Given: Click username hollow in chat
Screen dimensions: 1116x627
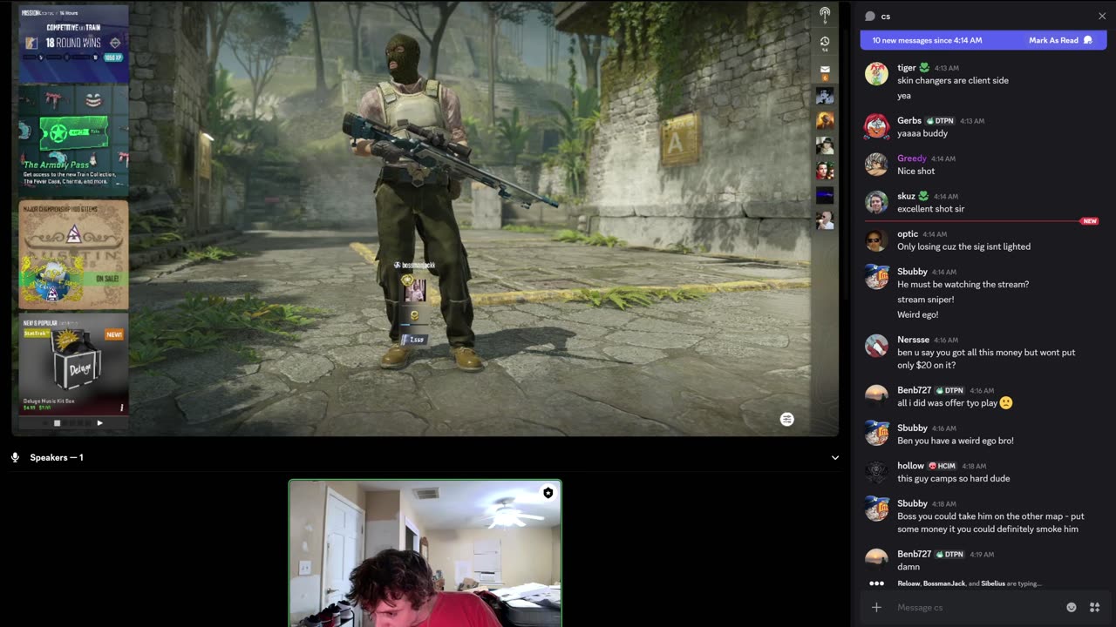Looking at the screenshot, I should coord(910,466).
